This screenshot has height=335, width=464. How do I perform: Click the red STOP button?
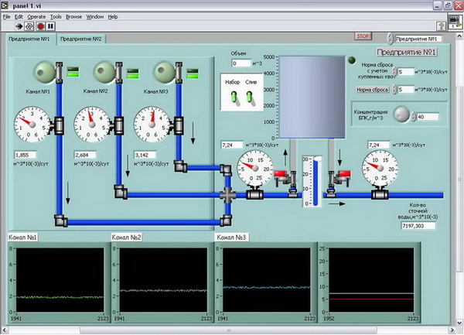(363, 36)
